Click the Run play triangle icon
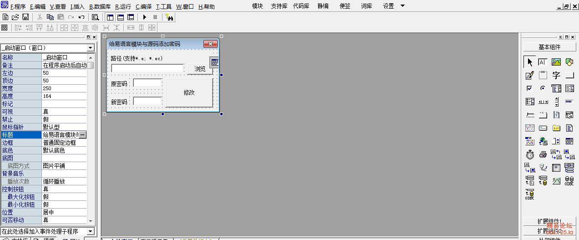The image size is (579, 240). click(x=145, y=17)
